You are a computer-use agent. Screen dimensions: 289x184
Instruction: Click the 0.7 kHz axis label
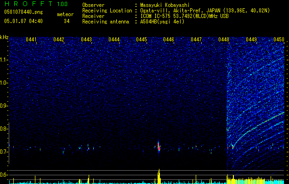pyautogui.click(x=4, y=152)
